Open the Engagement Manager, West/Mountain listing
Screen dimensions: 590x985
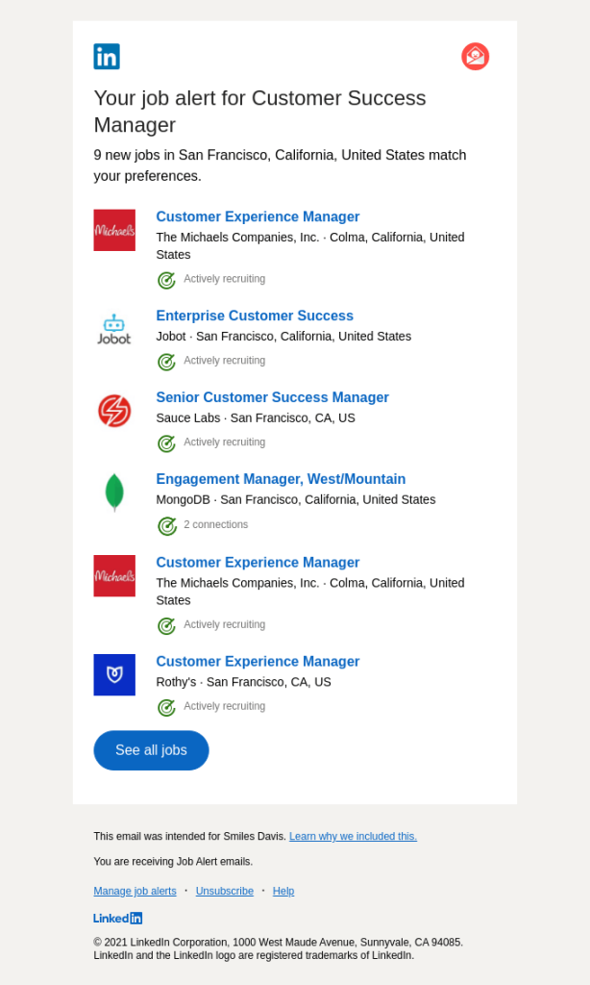click(x=281, y=479)
